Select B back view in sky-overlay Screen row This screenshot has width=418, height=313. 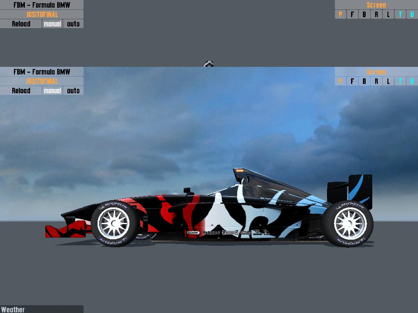pyautogui.click(x=365, y=81)
